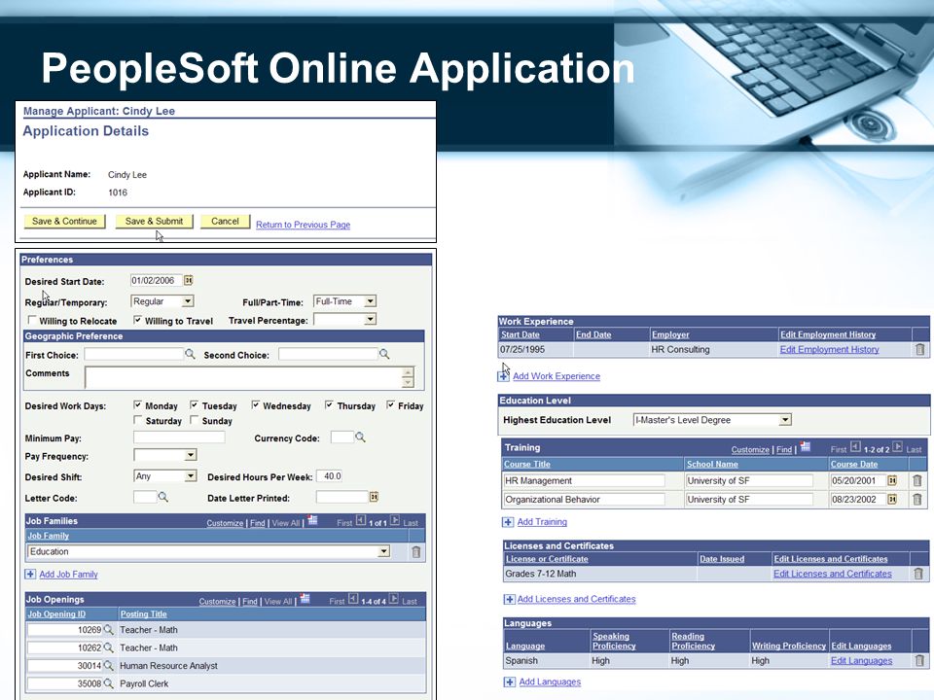Open the Letter Code lookup
This screenshot has height=700, width=934.
[x=162, y=497]
